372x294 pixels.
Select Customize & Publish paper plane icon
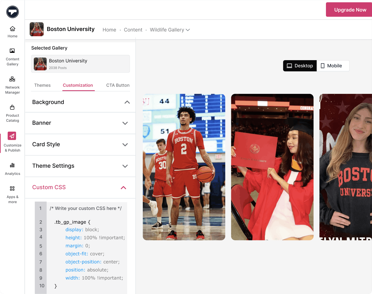click(x=12, y=136)
